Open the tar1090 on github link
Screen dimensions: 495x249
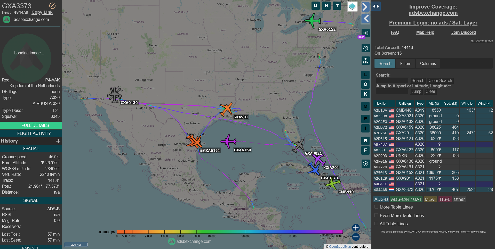(482, 41)
